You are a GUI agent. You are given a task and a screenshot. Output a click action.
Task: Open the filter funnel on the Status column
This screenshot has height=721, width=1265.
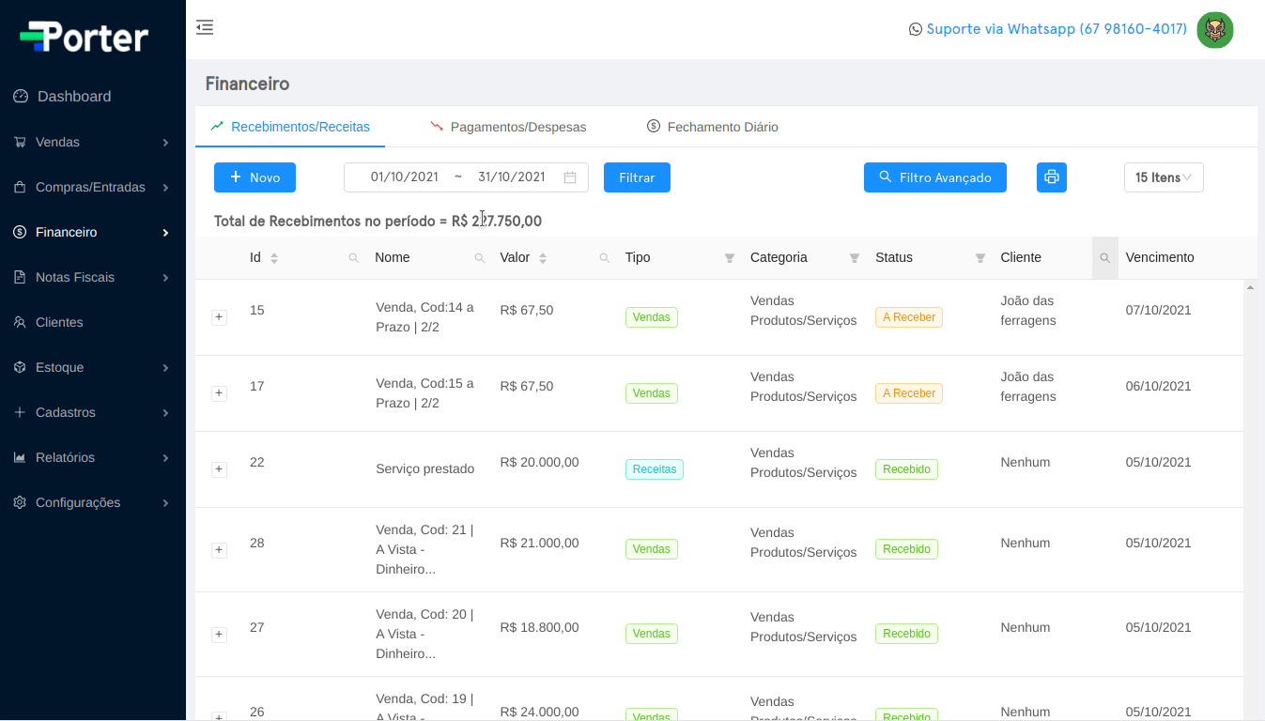tap(980, 257)
